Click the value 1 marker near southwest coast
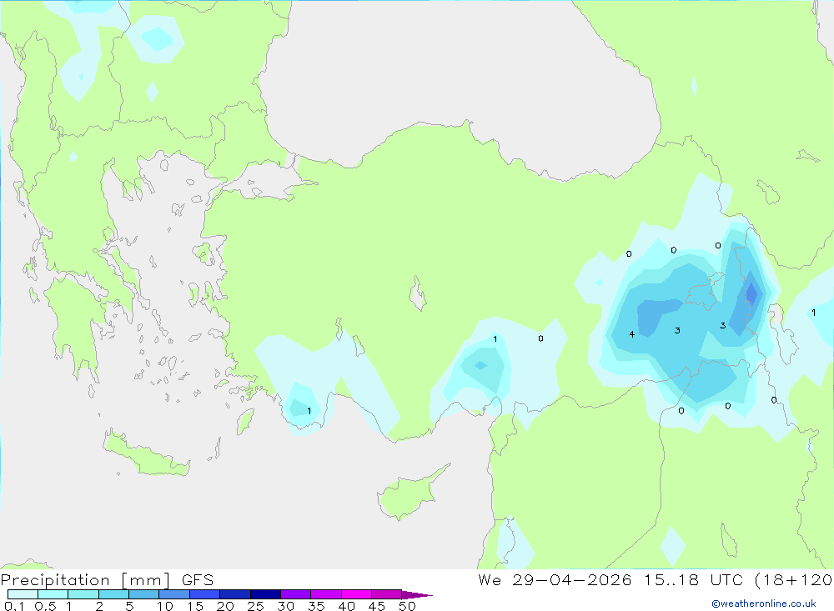The height and width of the screenshot is (611, 834). click(309, 411)
